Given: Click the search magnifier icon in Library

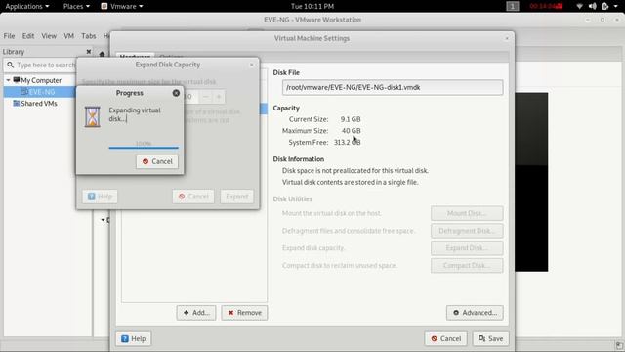Looking at the screenshot, I should (x=11, y=65).
